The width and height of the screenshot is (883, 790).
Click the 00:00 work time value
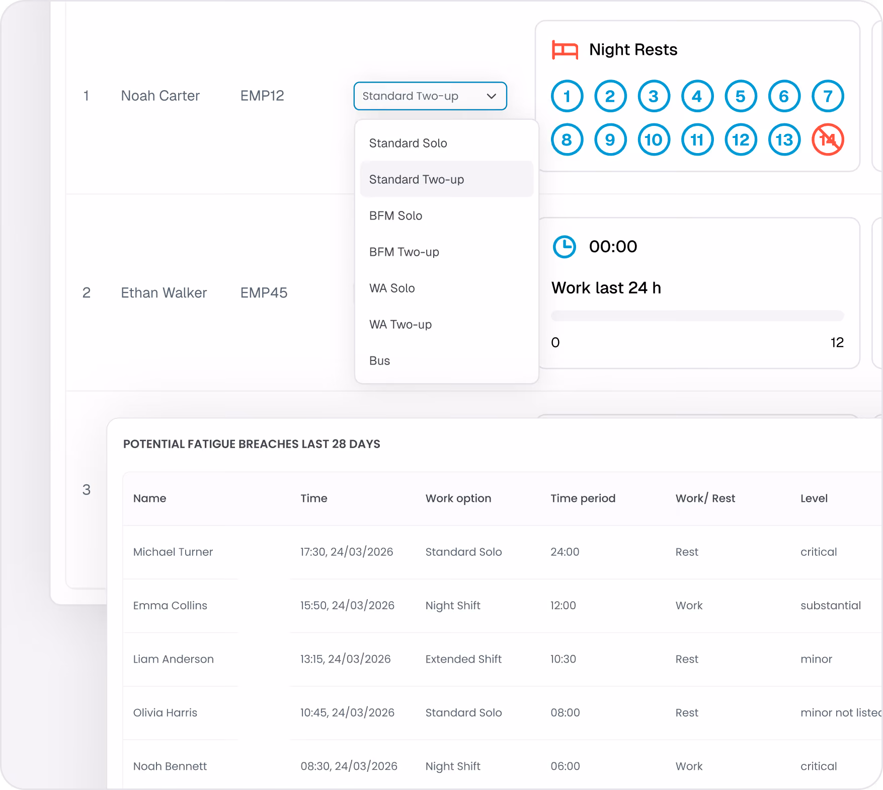[x=613, y=247]
